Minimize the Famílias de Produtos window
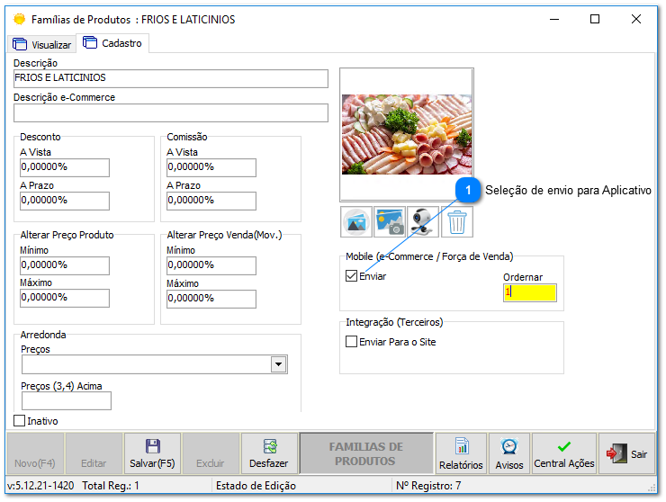Screen dimensions: 666x502 [554, 19]
